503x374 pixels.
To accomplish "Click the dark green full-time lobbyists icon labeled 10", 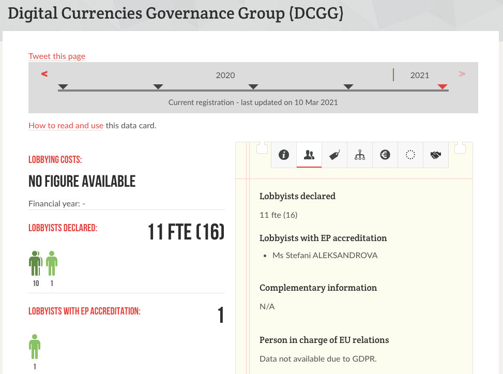I will [x=36, y=264].
